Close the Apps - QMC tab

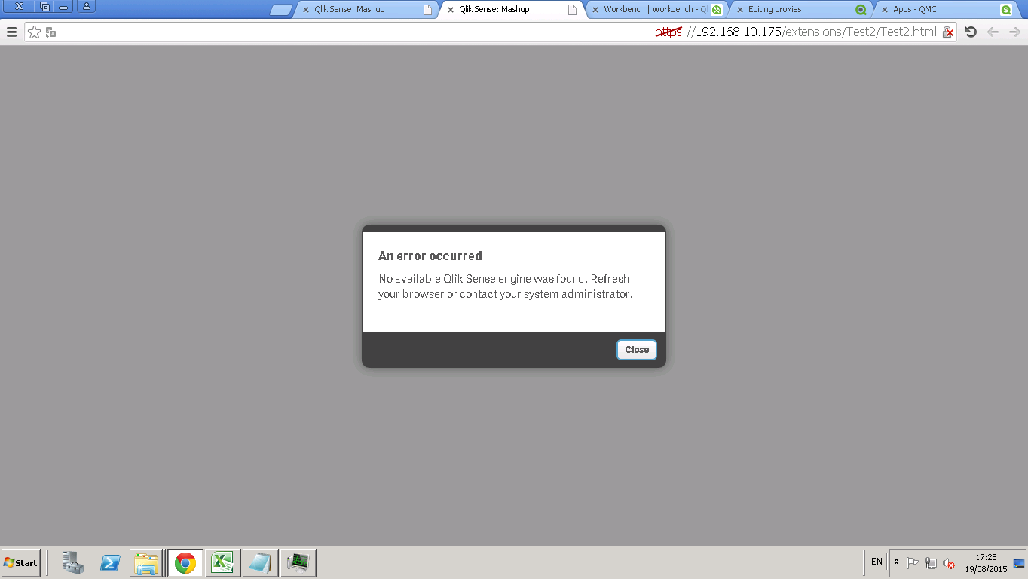click(x=885, y=10)
